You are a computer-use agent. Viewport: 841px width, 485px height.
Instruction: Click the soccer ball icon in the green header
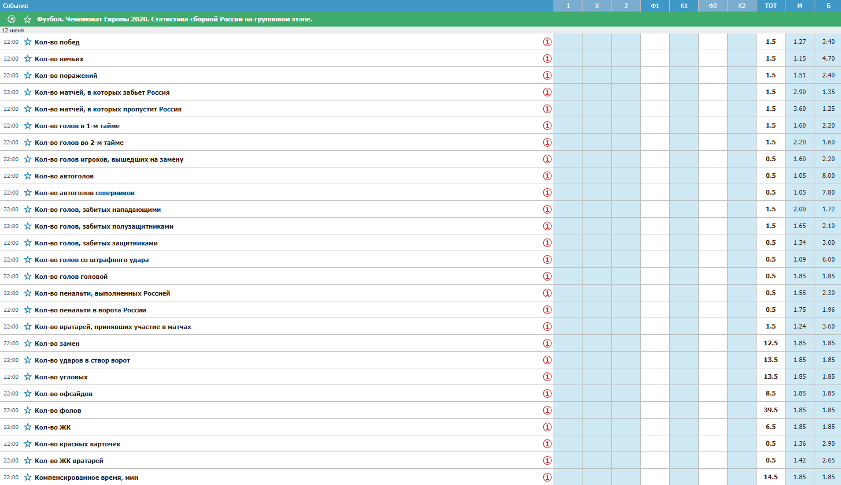point(12,19)
